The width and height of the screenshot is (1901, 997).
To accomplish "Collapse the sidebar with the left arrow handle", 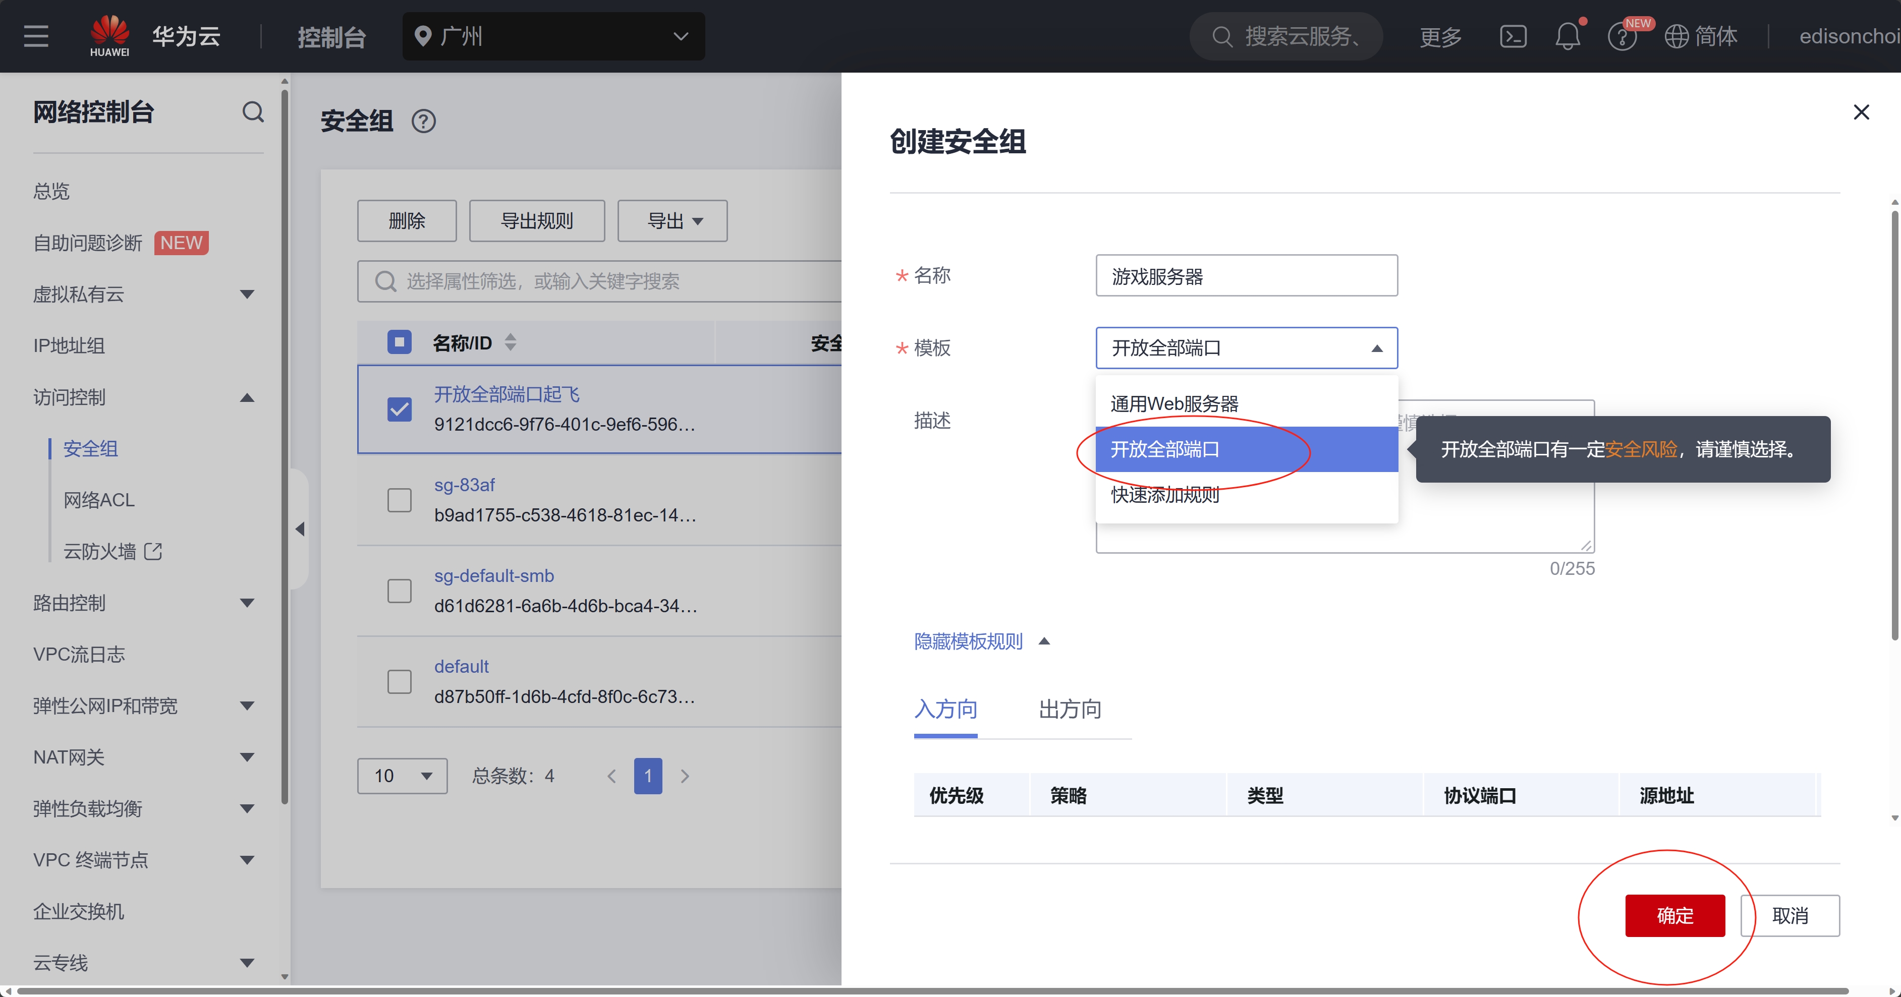I will point(300,529).
